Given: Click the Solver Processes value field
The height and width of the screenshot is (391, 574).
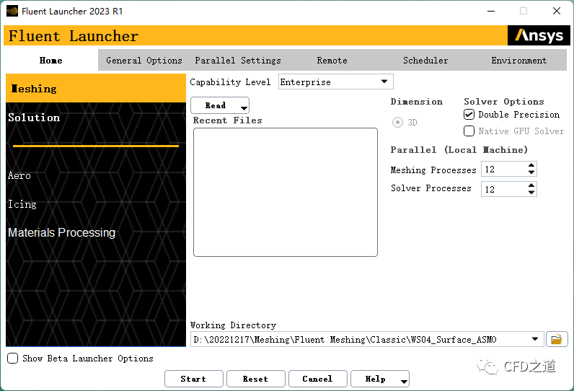Looking at the screenshot, I should [x=504, y=189].
